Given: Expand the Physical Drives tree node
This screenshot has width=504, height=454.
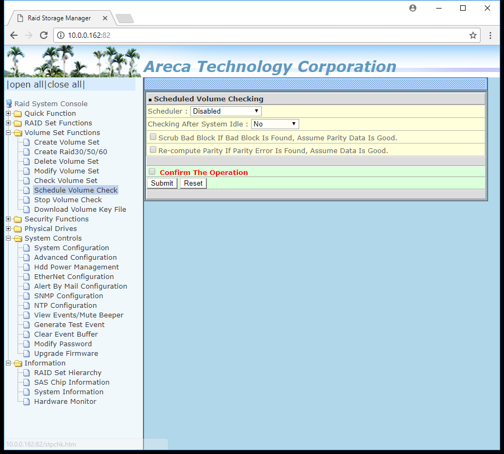Looking at the screenshot, I should coord(9,229).
